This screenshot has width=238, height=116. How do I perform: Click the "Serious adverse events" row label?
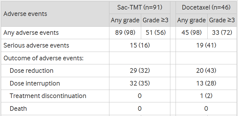click(x=36, y=46)
